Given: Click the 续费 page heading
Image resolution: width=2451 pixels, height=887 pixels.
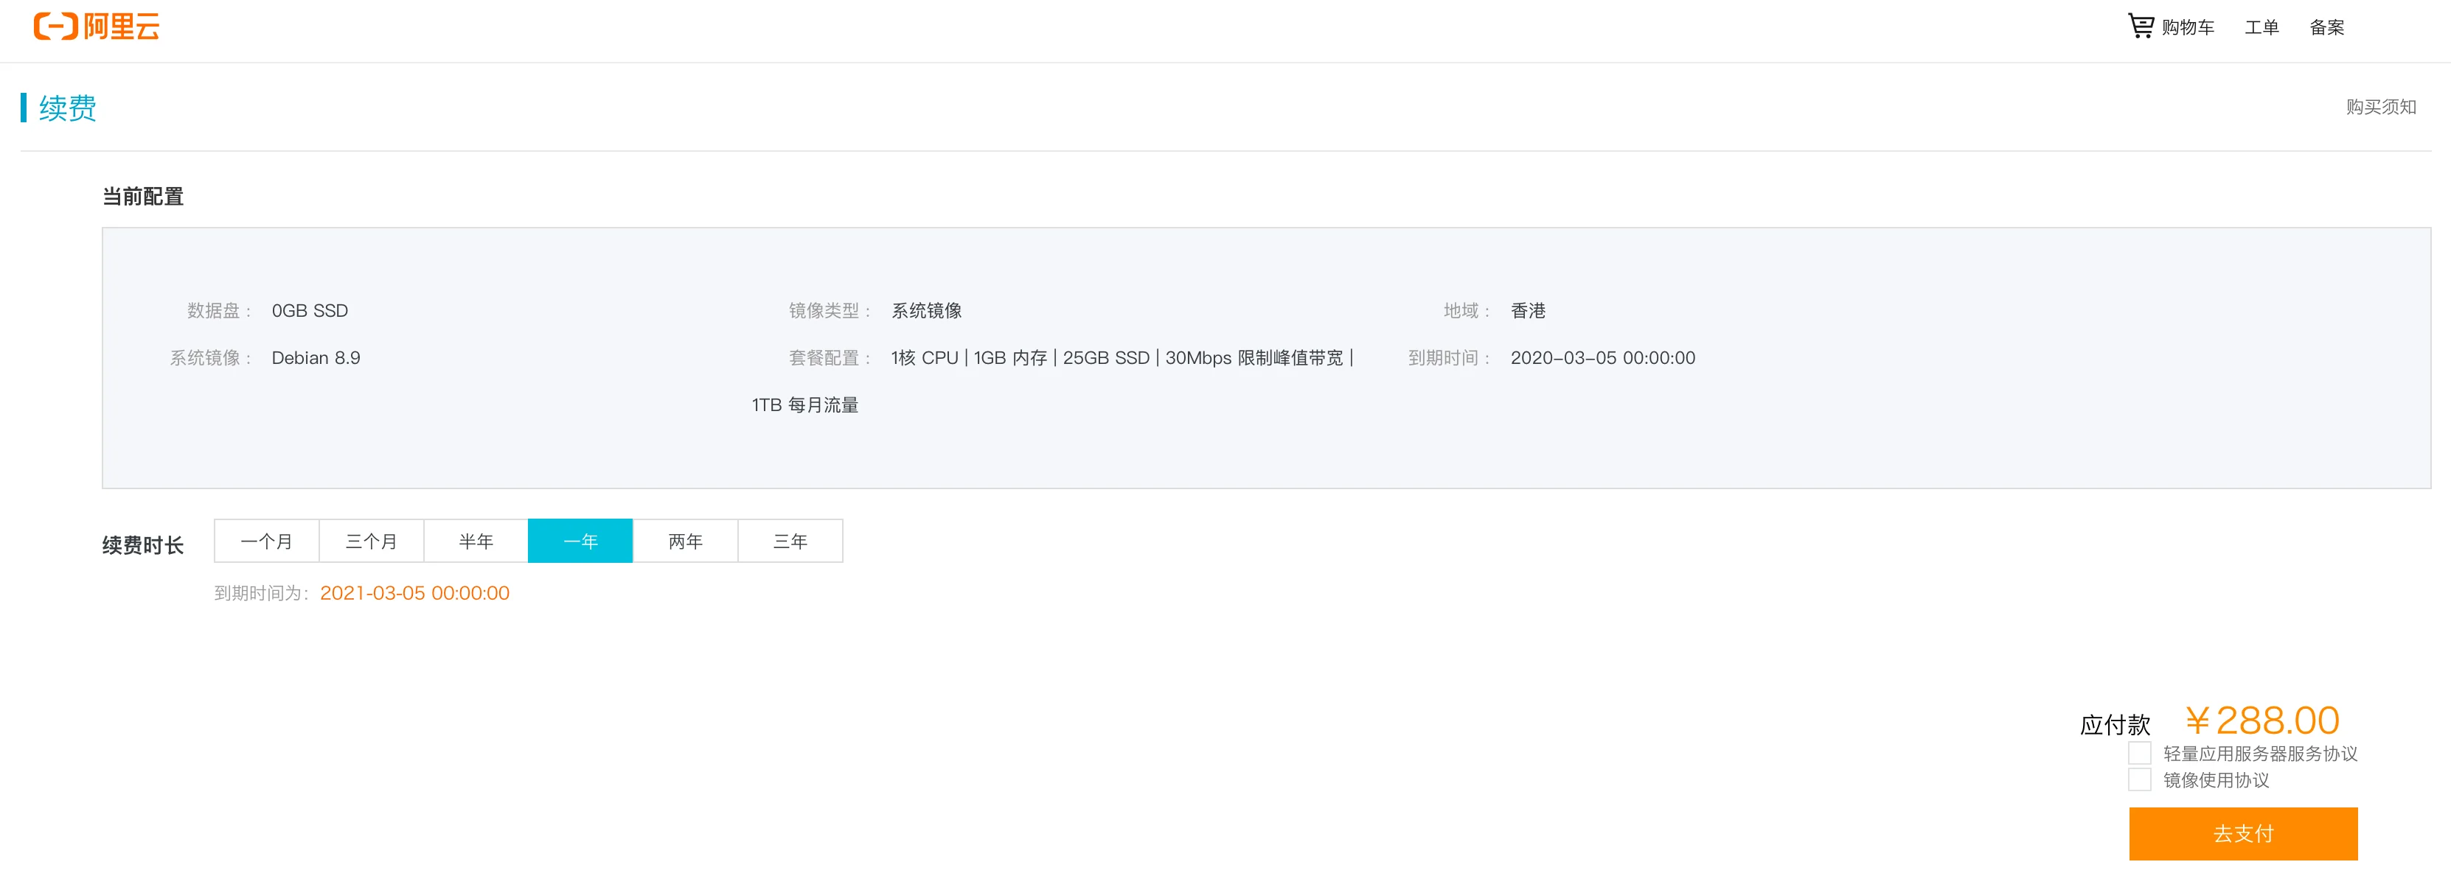Looking at the screenshot, I should pyautogui.click(x=66, y=108).
